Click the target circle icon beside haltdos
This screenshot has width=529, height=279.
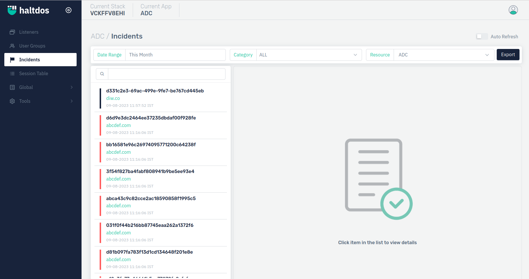pyautogui.click(x=69, y=10)
